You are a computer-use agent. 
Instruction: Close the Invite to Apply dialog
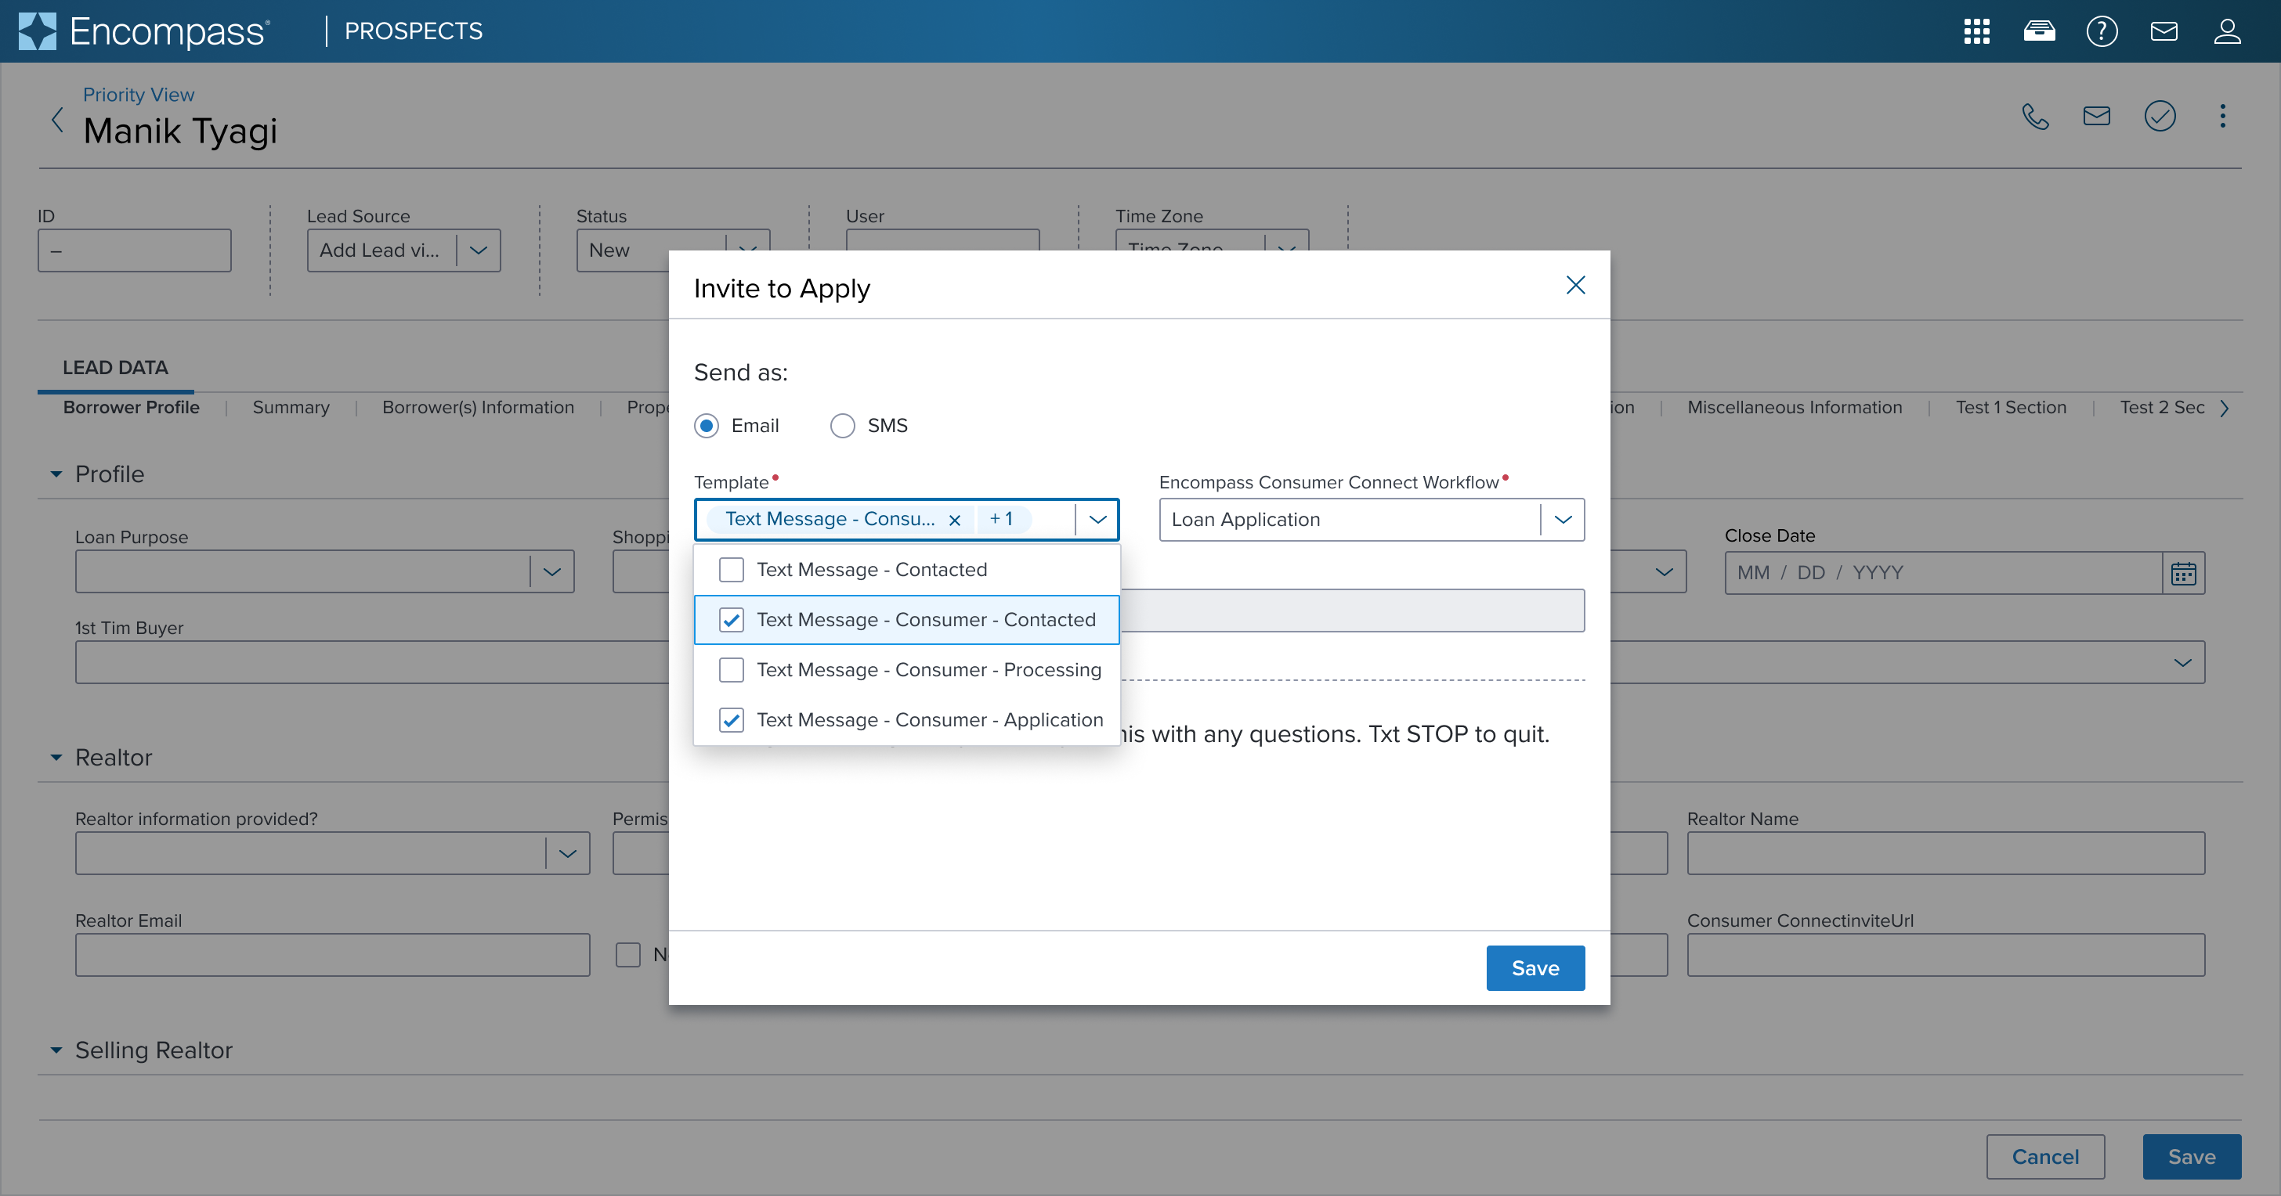point(1574,285)
